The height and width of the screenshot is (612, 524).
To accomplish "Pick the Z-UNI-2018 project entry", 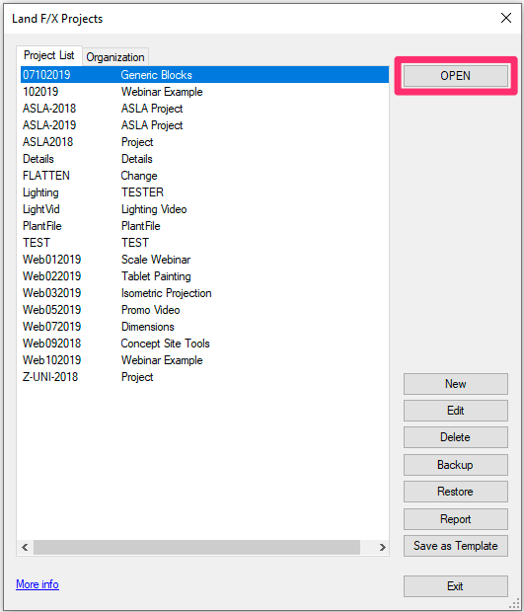I will [204, 377].
